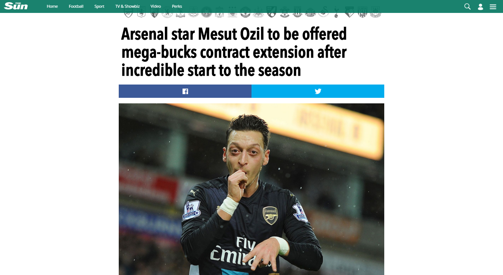Open the Video section
This screenshot has width=503, height=275.
(156, 6)
